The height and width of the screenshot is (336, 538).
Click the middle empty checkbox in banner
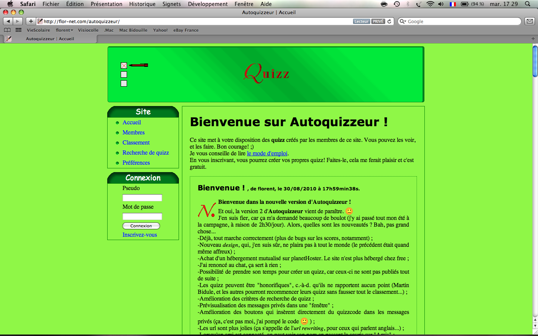124,75
